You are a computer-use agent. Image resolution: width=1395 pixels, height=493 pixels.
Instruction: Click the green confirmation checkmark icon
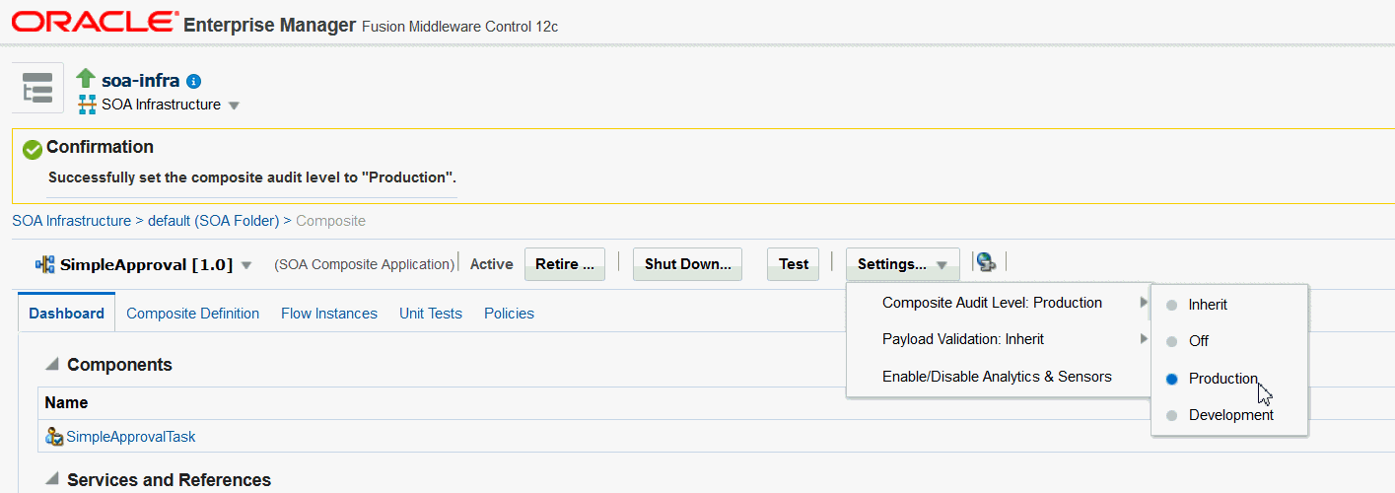33,149
